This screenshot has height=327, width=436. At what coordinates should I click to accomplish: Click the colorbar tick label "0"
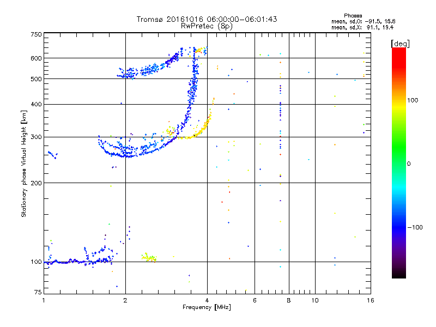tap(409, 163)
